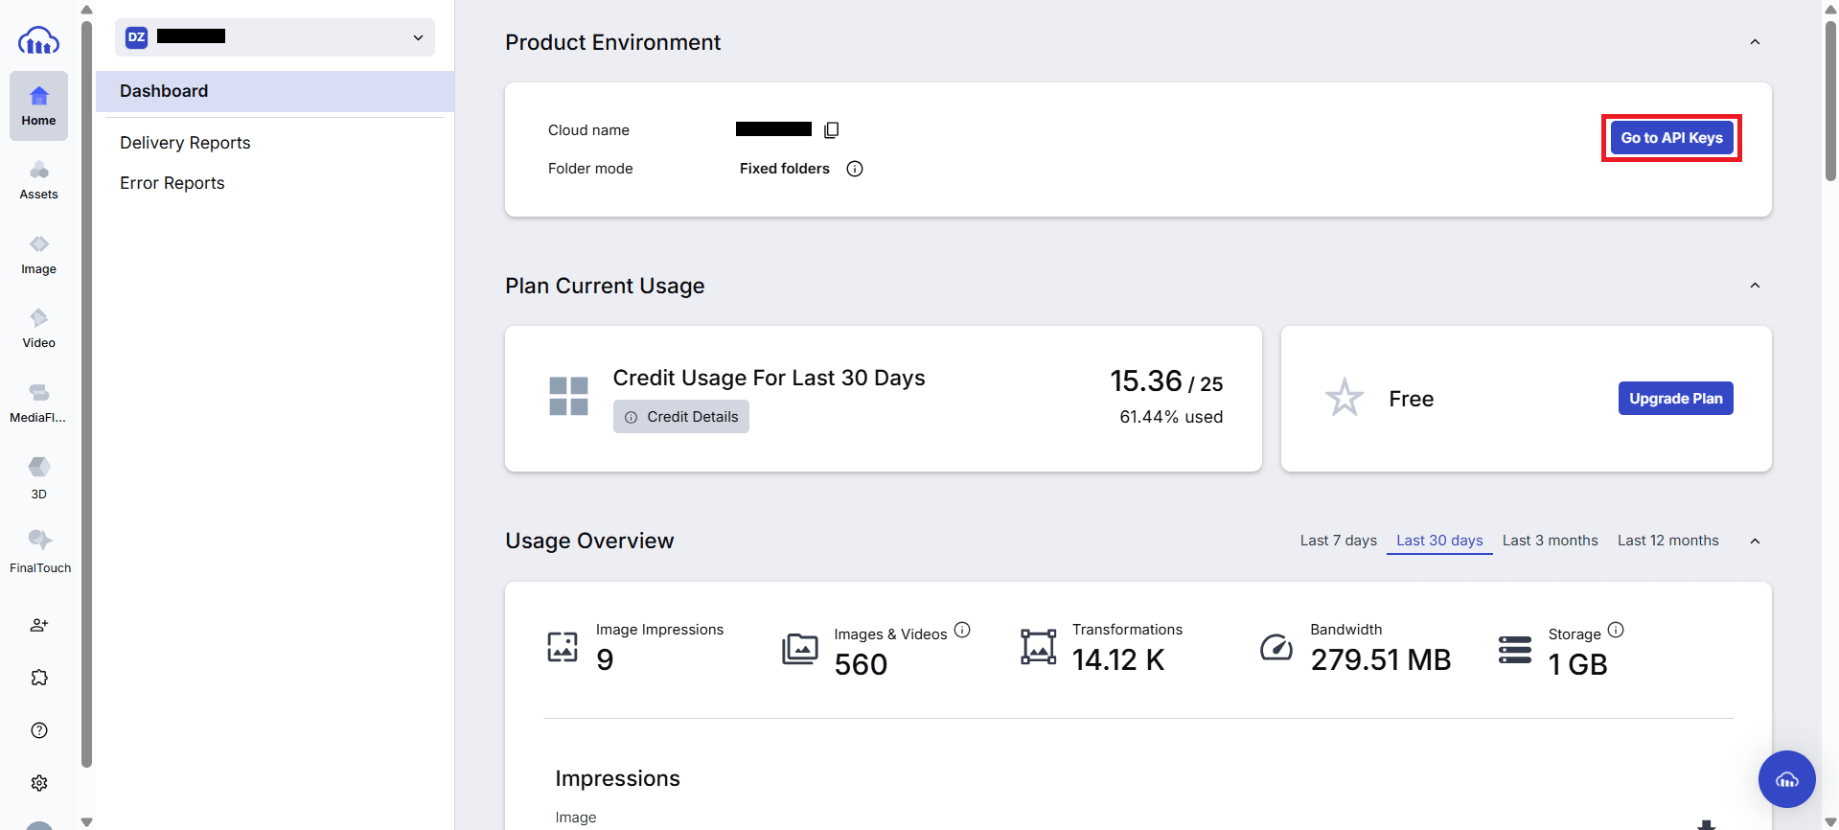The image size is (1839, 830).
Task: Collapse the Usage Overview section
Action: click(1755, 542)
